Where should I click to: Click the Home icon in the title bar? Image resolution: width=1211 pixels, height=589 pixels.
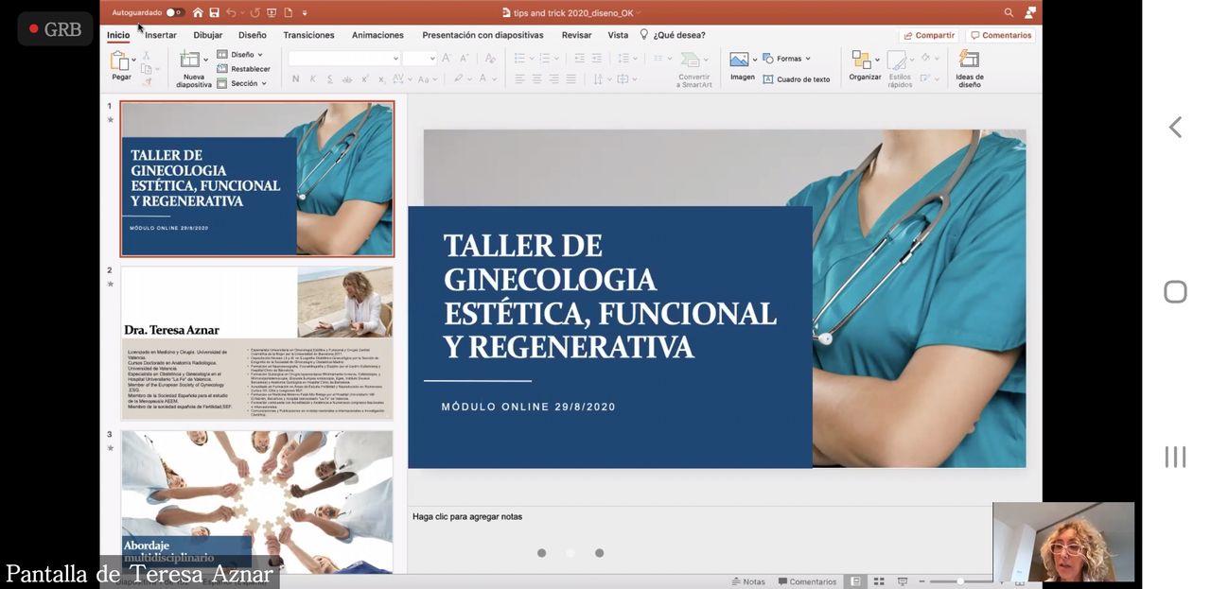(198, 12)
